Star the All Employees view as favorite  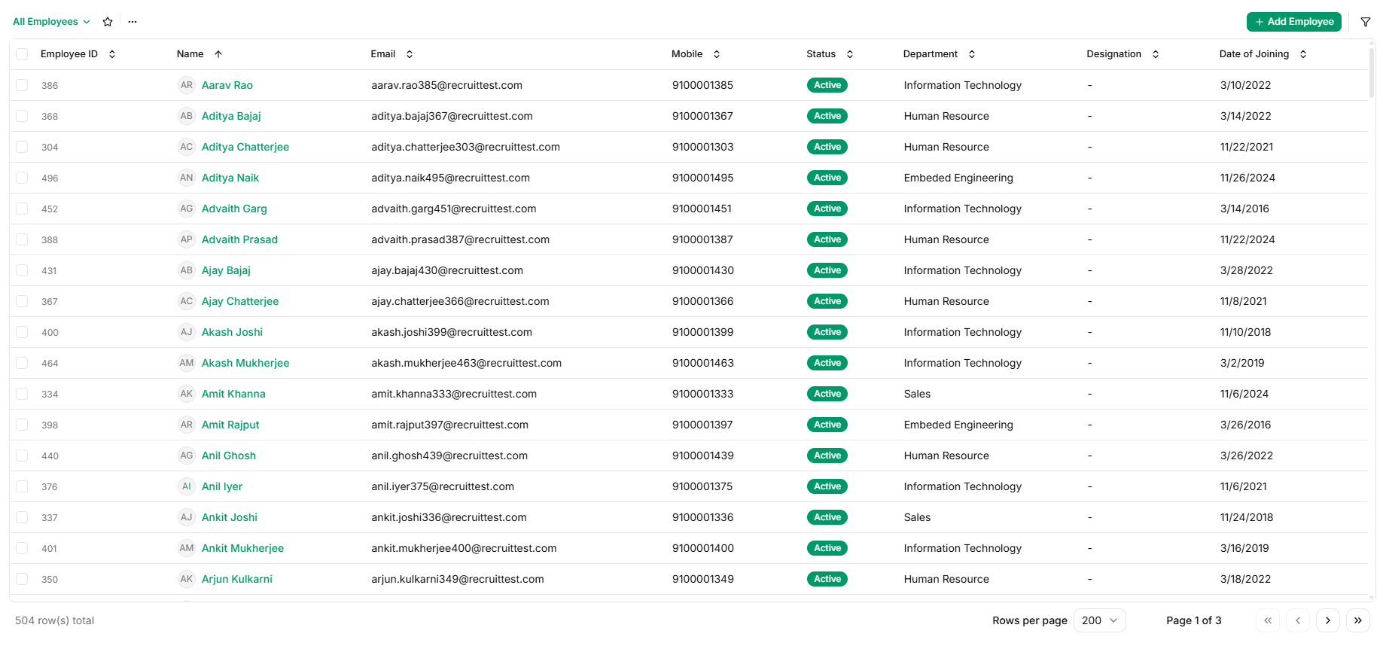tap(108, 22)
